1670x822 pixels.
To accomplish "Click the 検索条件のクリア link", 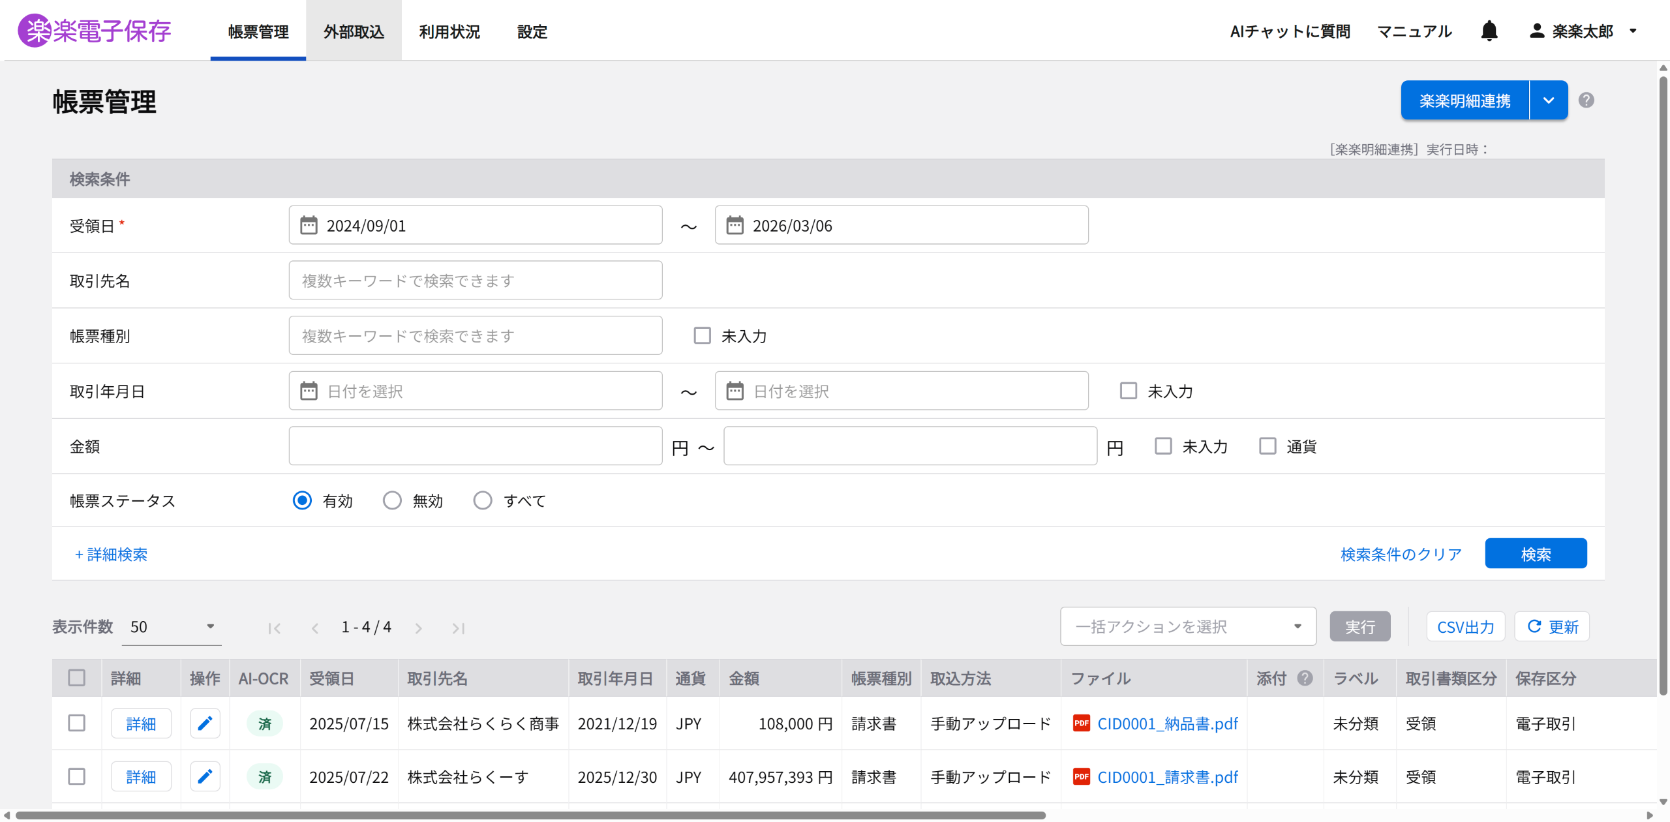I will point(1401,555).
